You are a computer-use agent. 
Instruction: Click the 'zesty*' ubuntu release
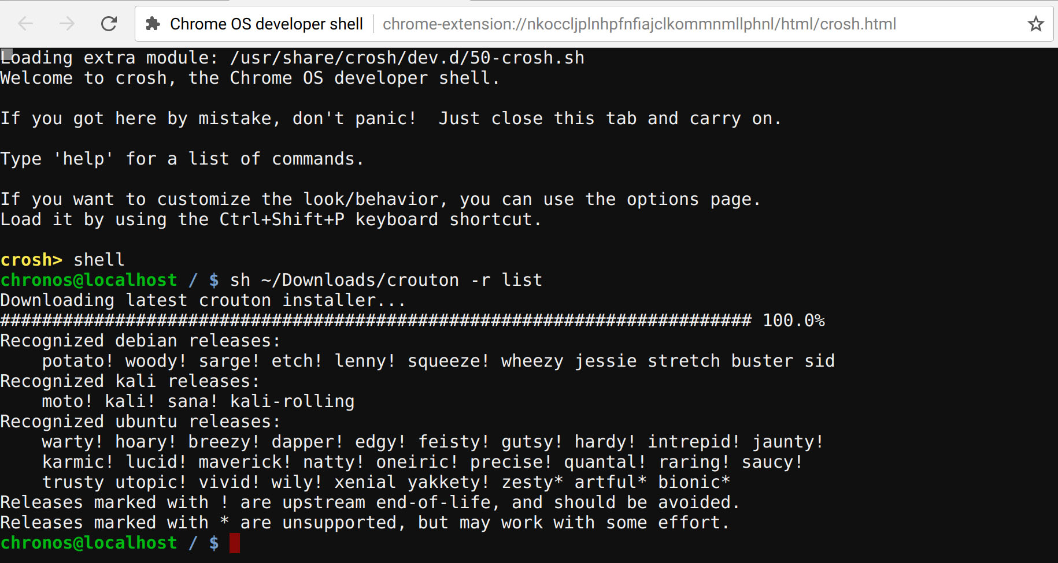pyautogui.click(x=532, y=482)
